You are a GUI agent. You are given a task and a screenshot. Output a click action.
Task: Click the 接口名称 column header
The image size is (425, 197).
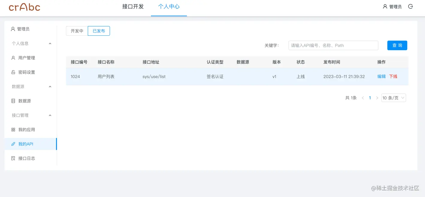(x=106, y=62)
